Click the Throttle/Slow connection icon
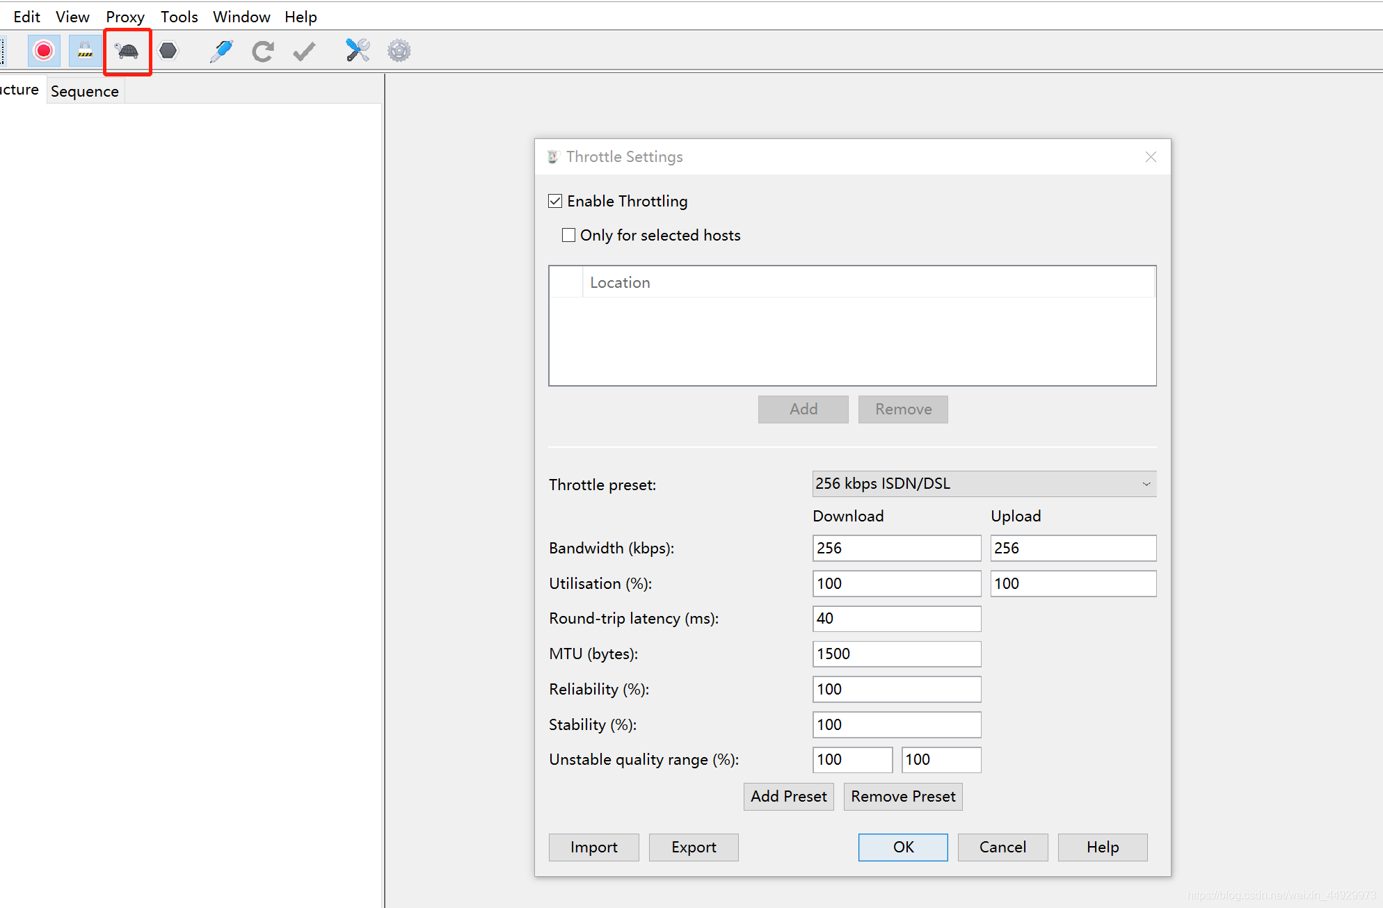Image resolution: width=1383 pixels, height=908 pixels. tap(126, 51)
